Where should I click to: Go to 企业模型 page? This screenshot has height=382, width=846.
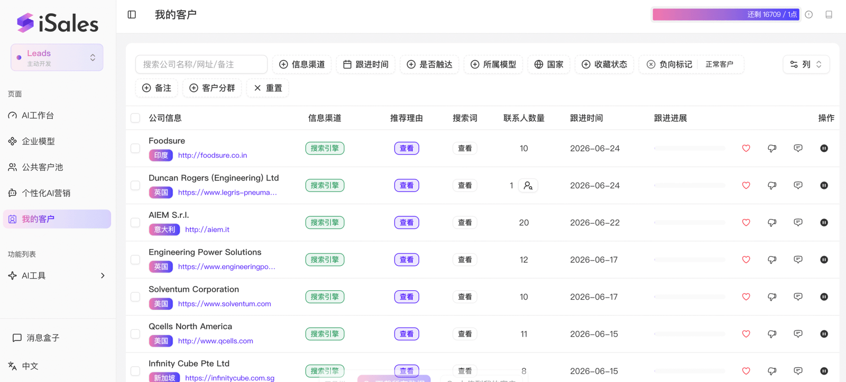(57, 141)
